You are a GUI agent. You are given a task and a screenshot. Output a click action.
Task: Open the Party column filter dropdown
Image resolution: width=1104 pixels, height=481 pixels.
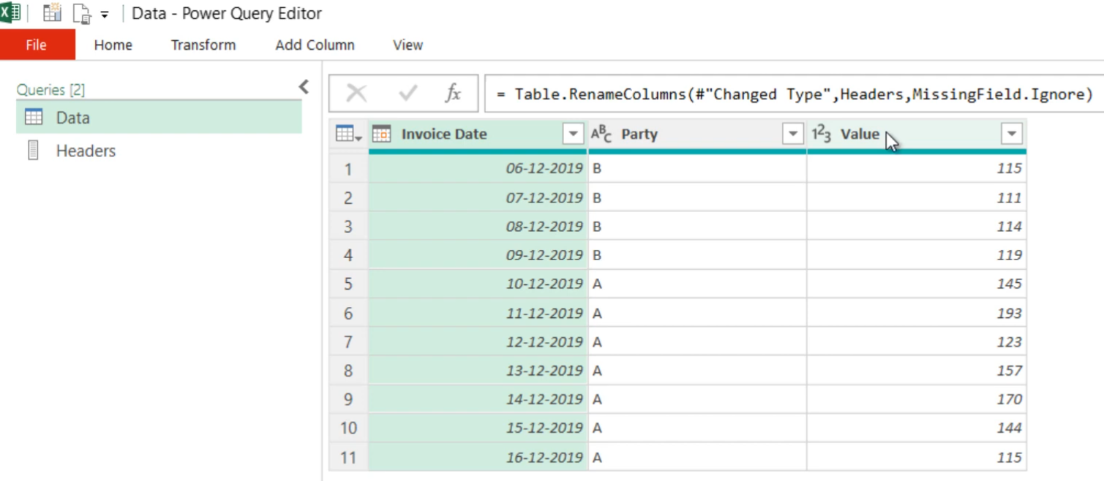point(792,134)
